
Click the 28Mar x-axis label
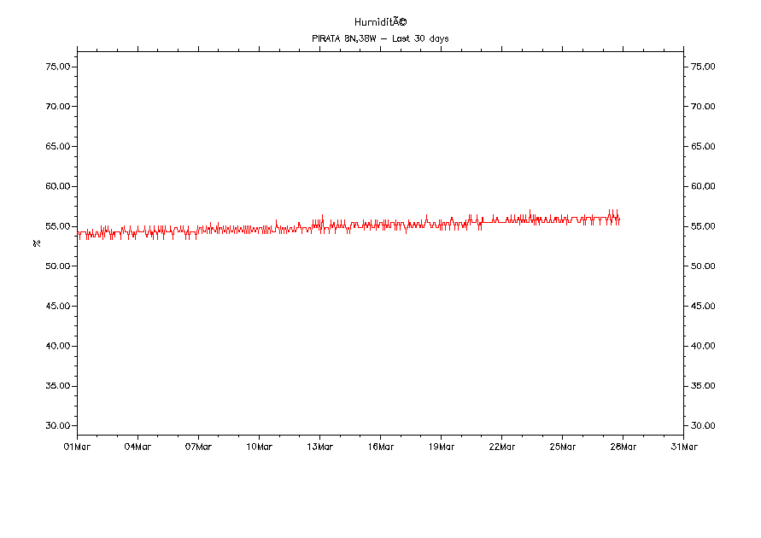(x=623, y=446)
